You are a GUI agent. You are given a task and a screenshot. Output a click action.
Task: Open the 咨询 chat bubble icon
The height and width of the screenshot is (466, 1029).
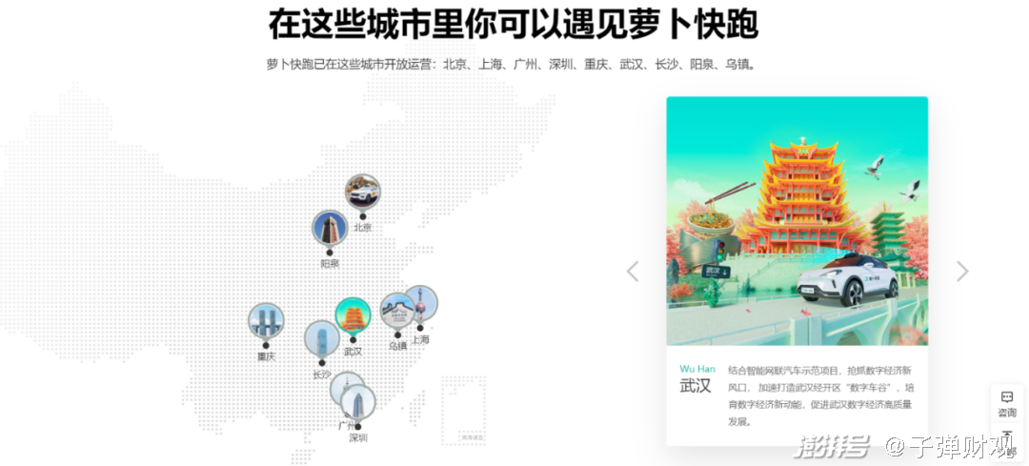click(x=1007, y=397)
